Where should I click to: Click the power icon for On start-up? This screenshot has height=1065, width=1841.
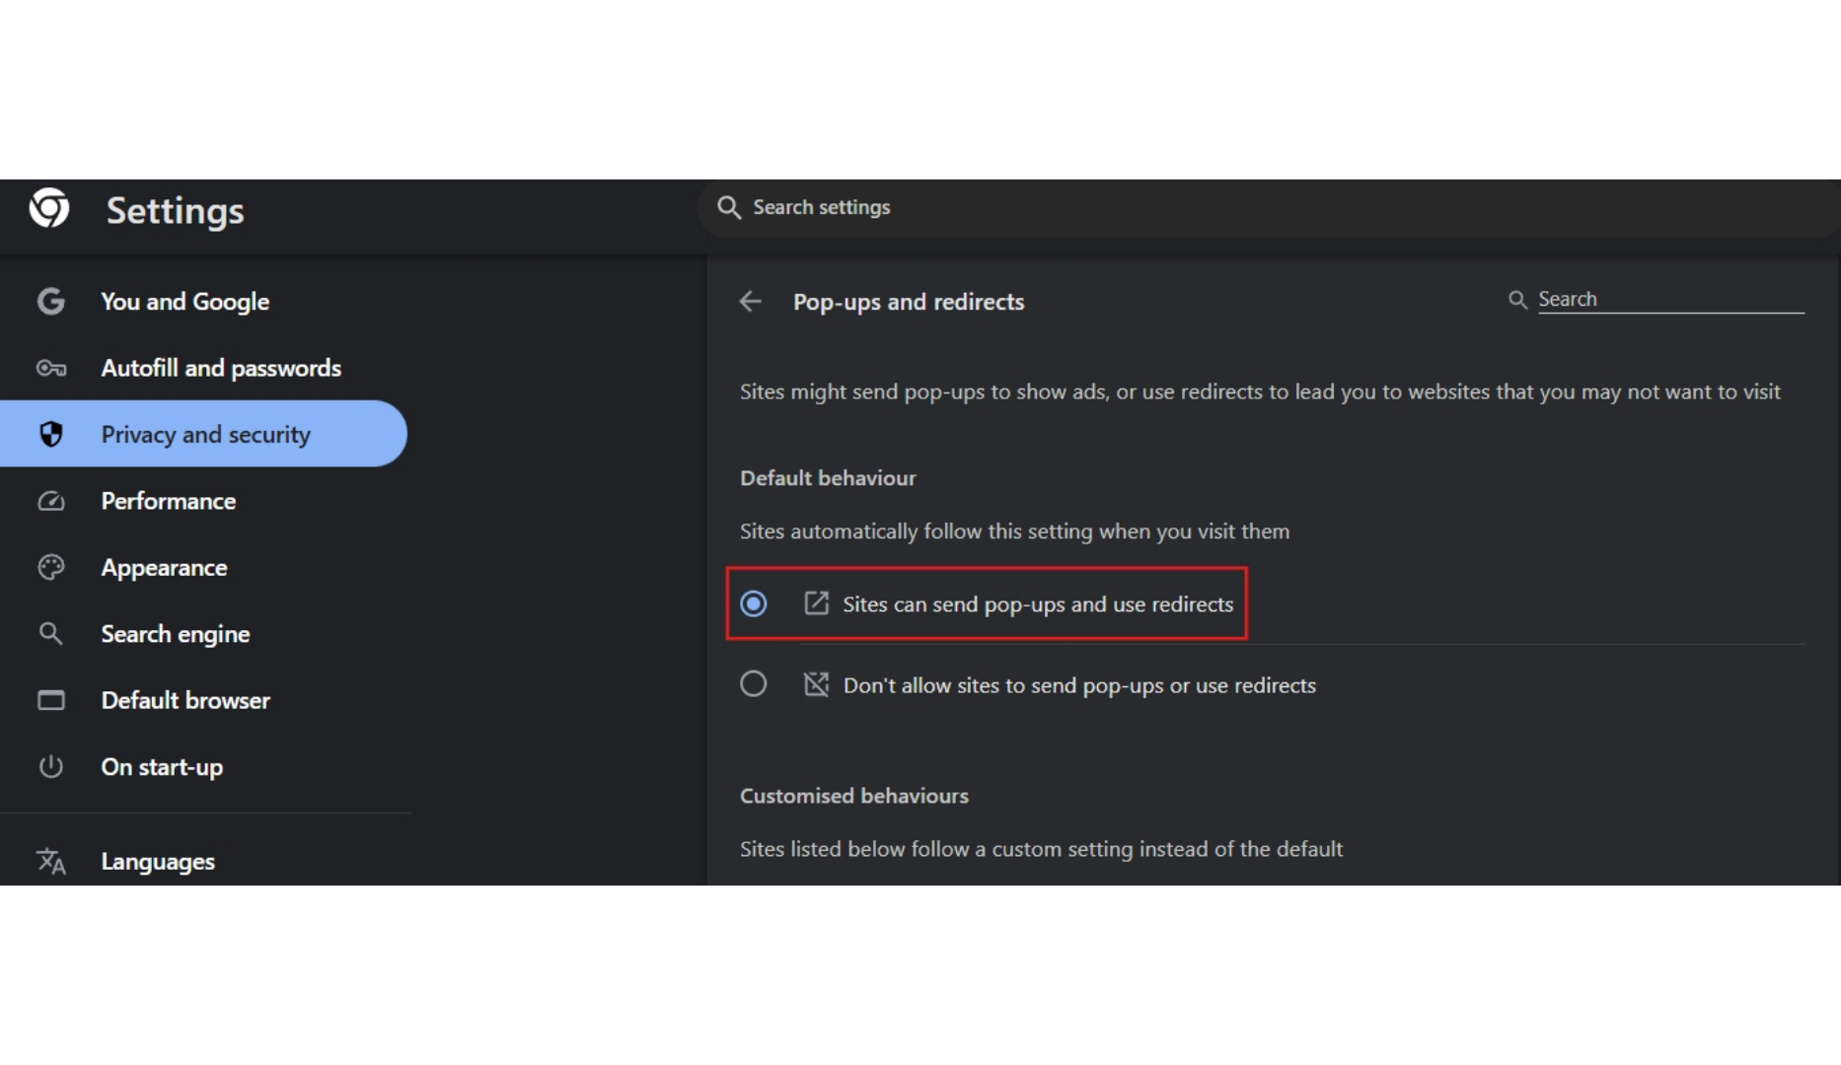(x=51, y=766)
